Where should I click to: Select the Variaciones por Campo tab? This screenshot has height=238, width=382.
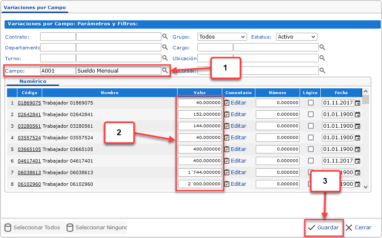pyautogui.click(x=35, y=7)
